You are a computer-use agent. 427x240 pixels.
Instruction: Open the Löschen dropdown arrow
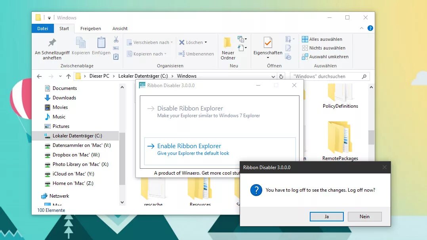tap(206, 42)
